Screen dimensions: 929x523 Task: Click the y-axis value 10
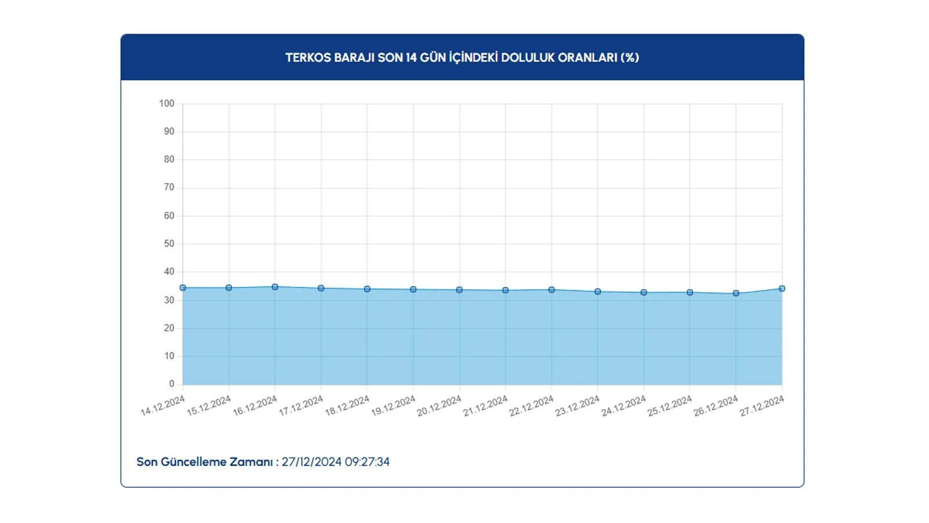tap(169, 356)
